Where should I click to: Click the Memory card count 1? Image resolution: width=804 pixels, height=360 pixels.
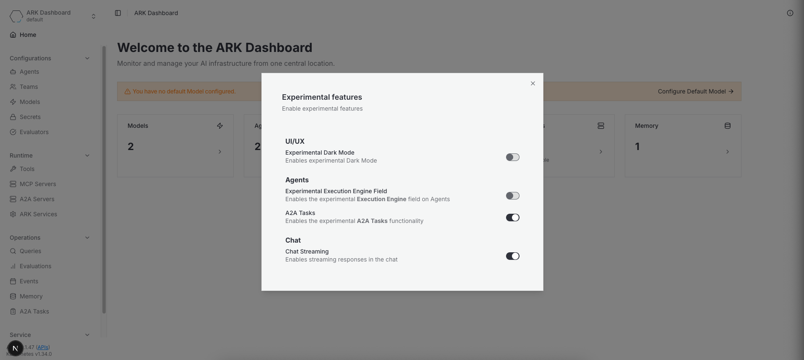point(637,147)
